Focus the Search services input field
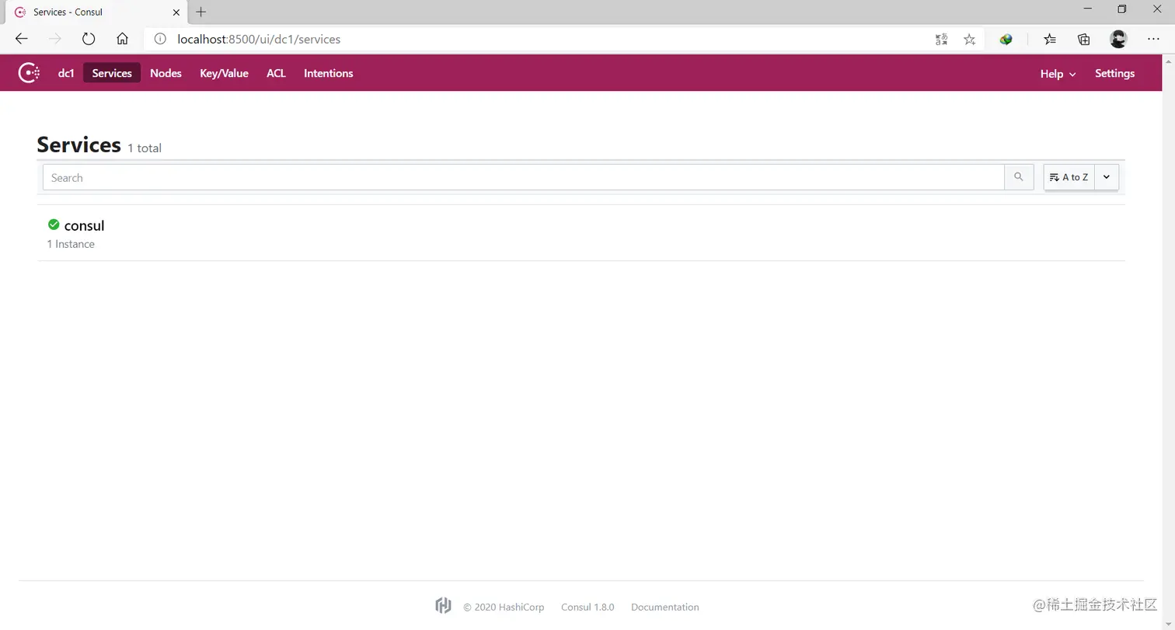1175x630 pixels. [x=524, y=177]
